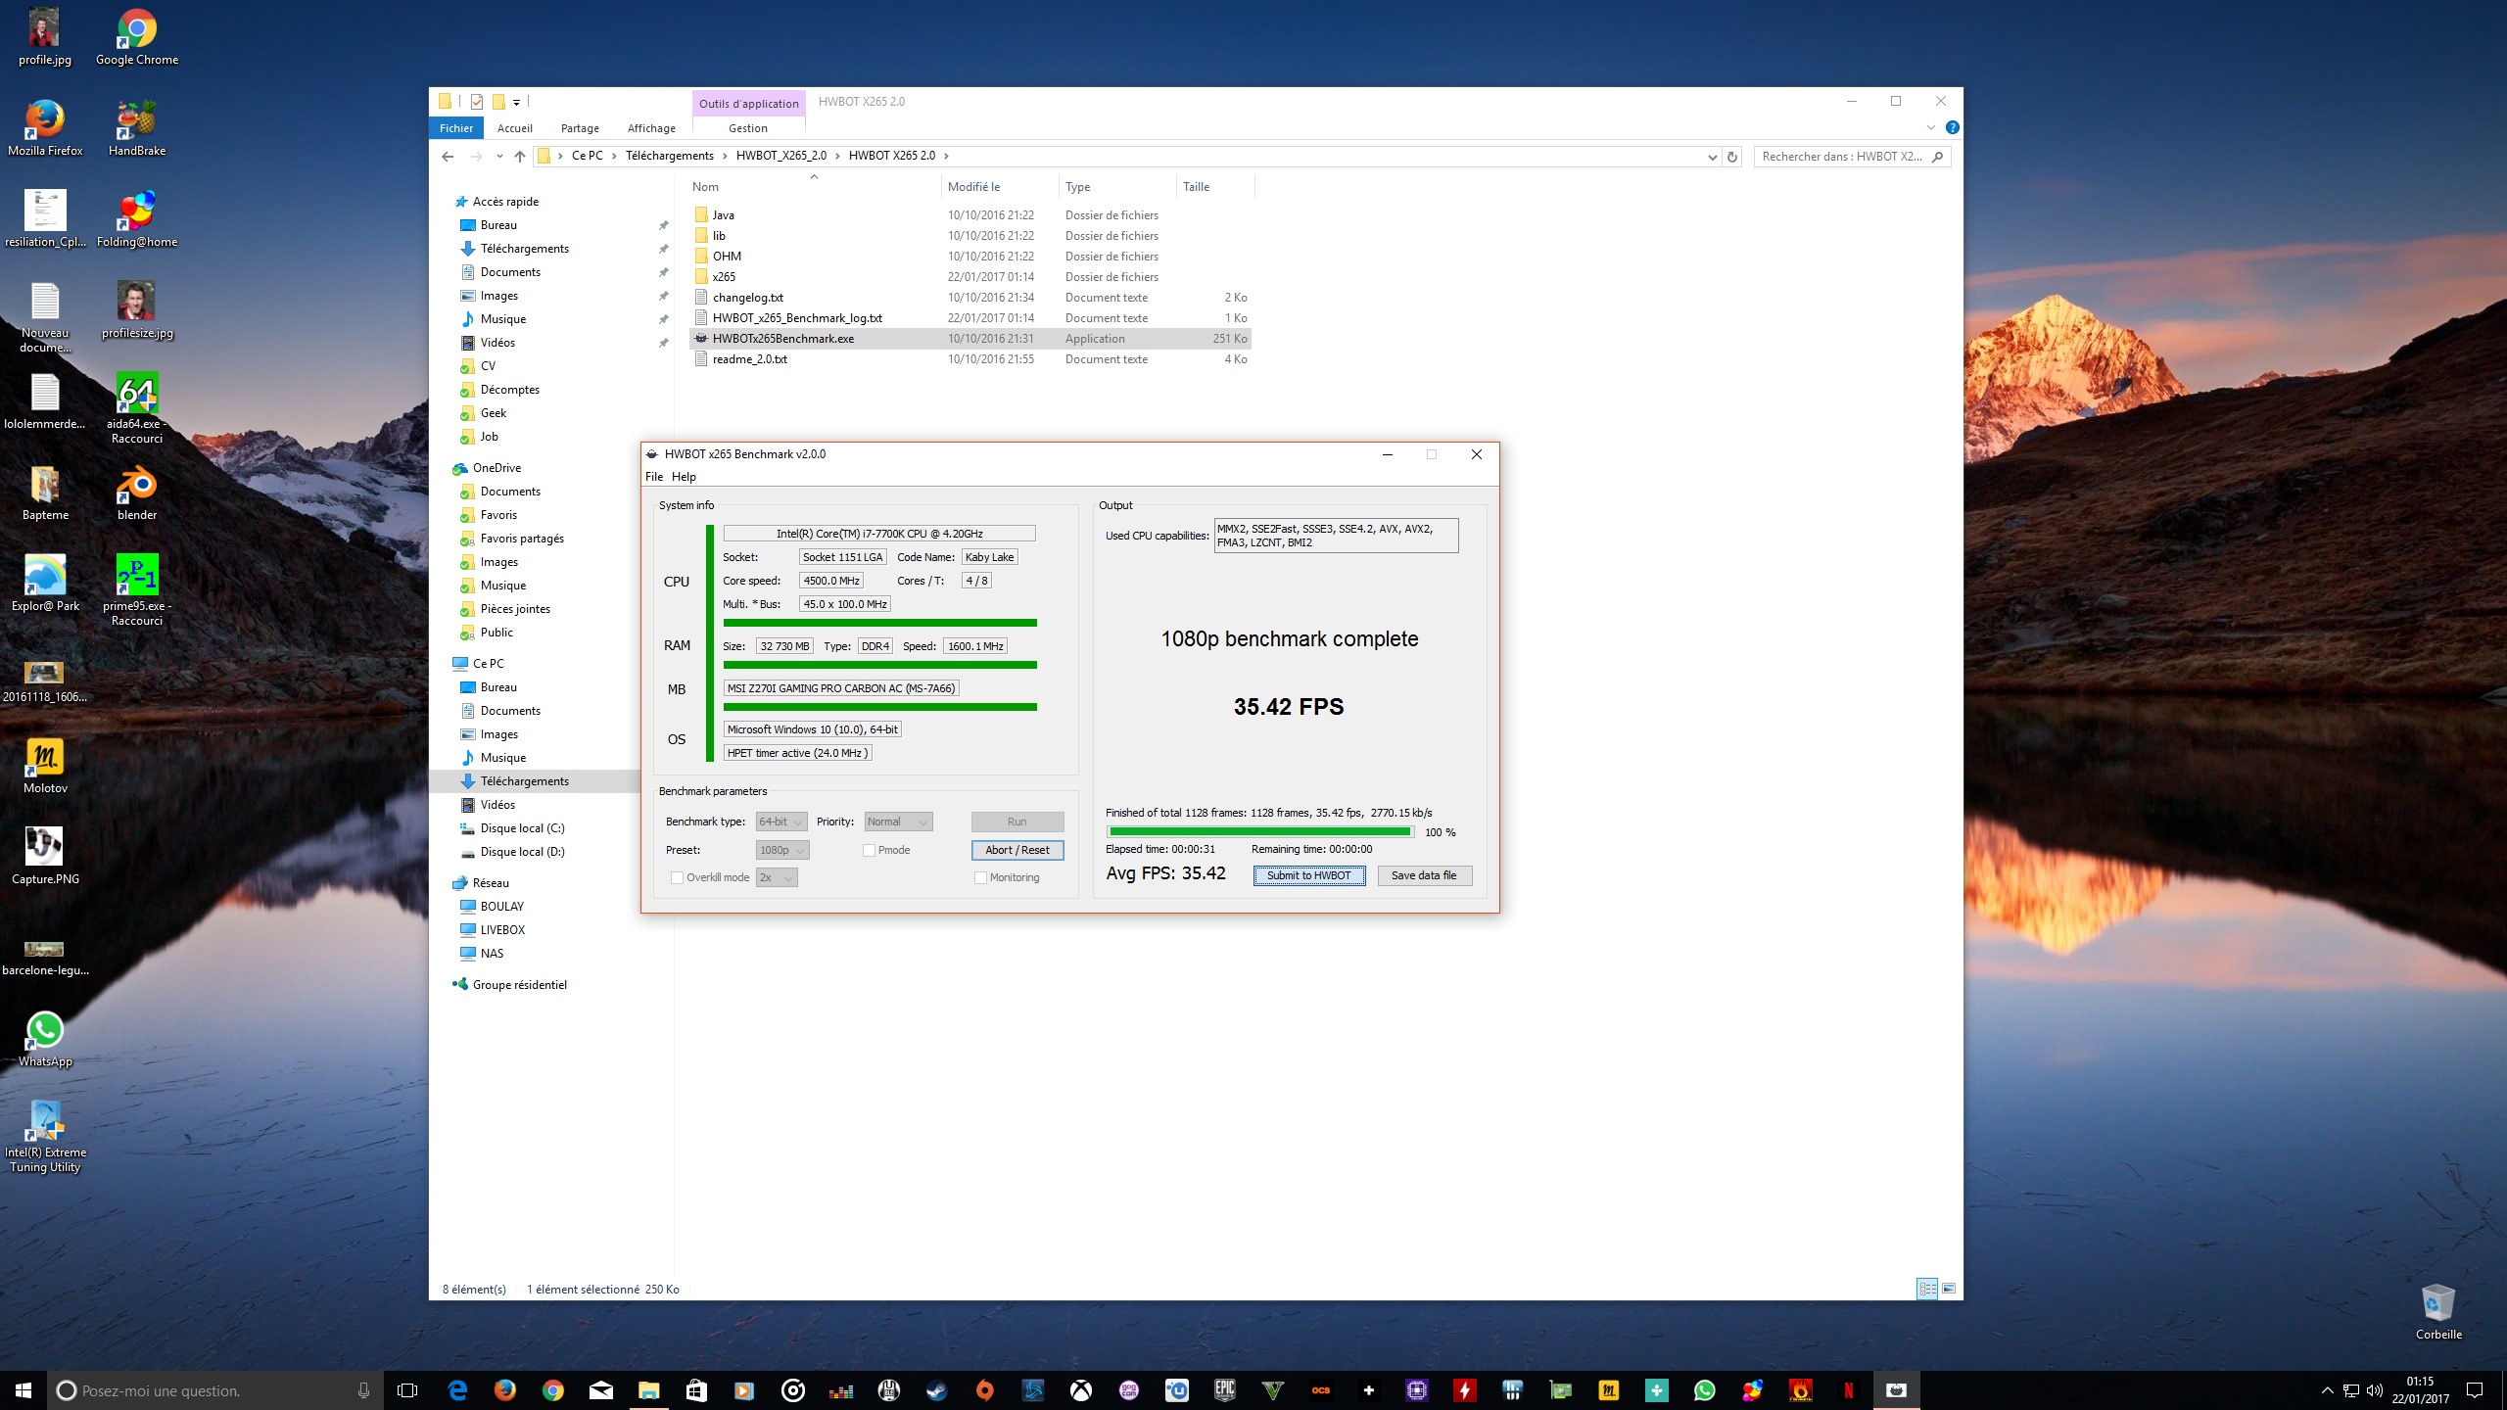Open Fichier tab in Explorer
Viewport: 2507px width, 1410px height.
pos(456,128)
